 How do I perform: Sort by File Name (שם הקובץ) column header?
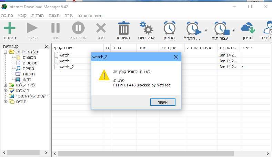point(78,48)
